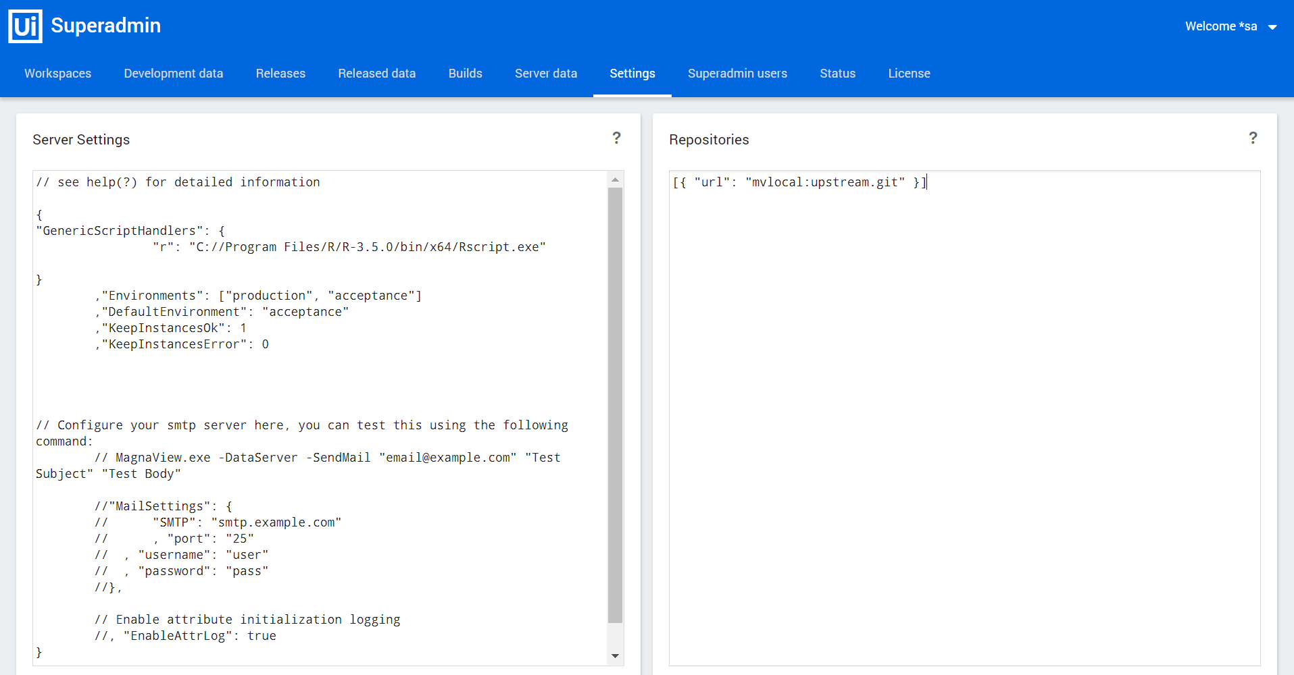Switch to the Server data tab
Viewport: 1294px width, 675px height.
[x=546, y=74]
